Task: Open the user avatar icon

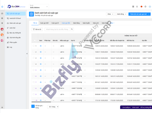Action: pyautogui.click(x=150, y=7)
